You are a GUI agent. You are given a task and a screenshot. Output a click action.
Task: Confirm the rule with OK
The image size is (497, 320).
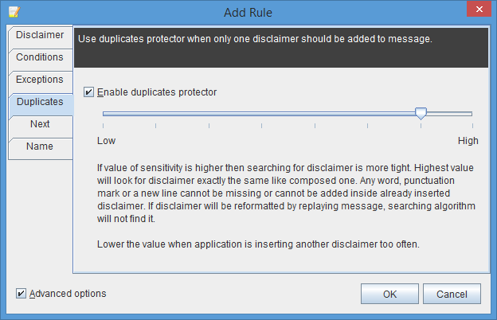tap(389, 294)
